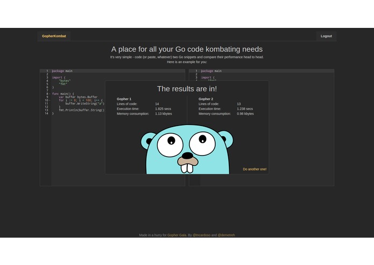Click the 'var buffer bytes.Buffer' line
Screen dimensions: 374x265
[x=78, y=97]
